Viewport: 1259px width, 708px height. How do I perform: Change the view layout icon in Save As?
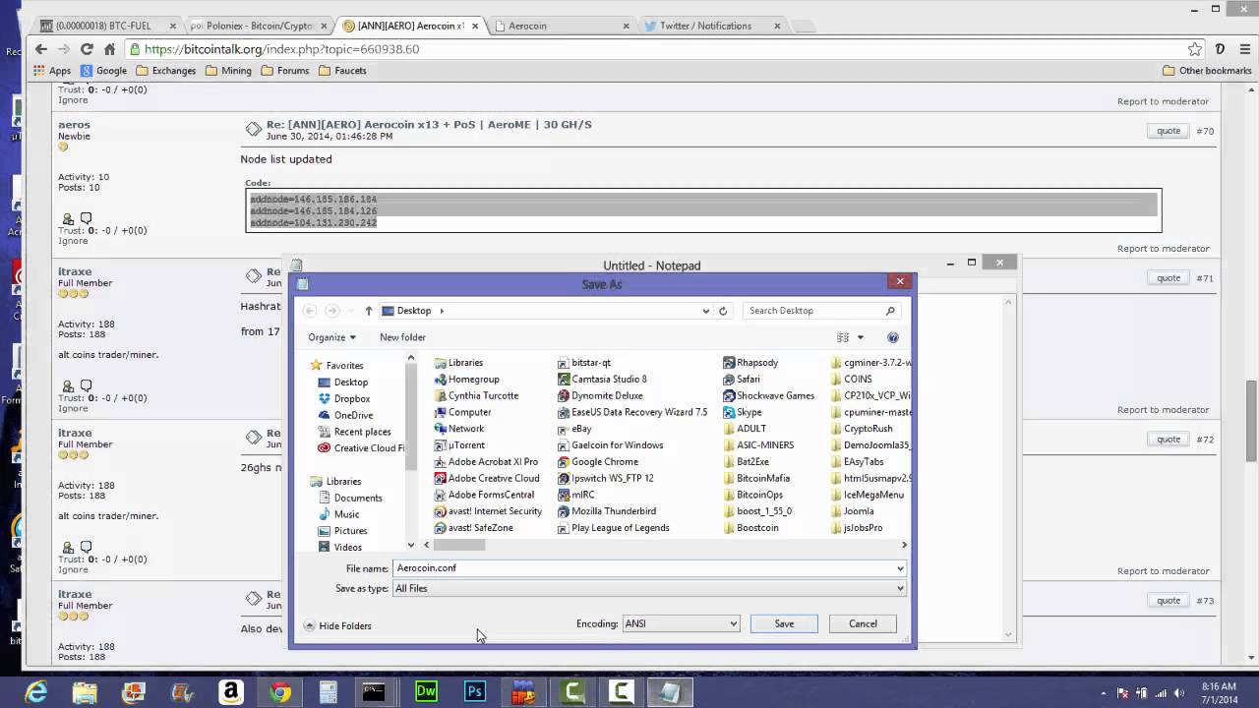(843, 337)
